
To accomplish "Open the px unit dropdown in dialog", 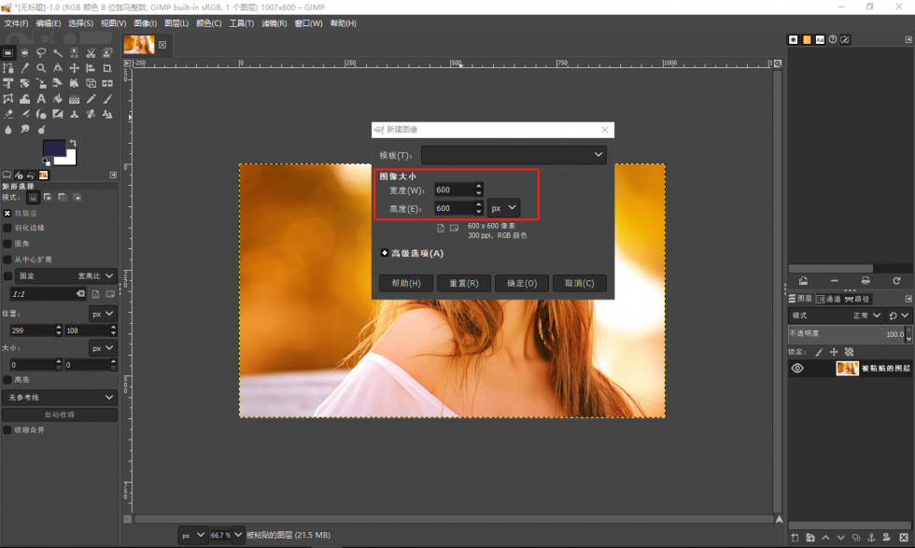I will point(503,208).
